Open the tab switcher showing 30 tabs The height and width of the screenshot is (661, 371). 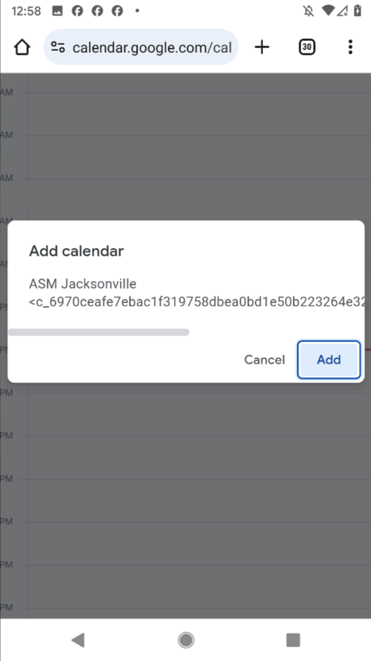(307, 47)
